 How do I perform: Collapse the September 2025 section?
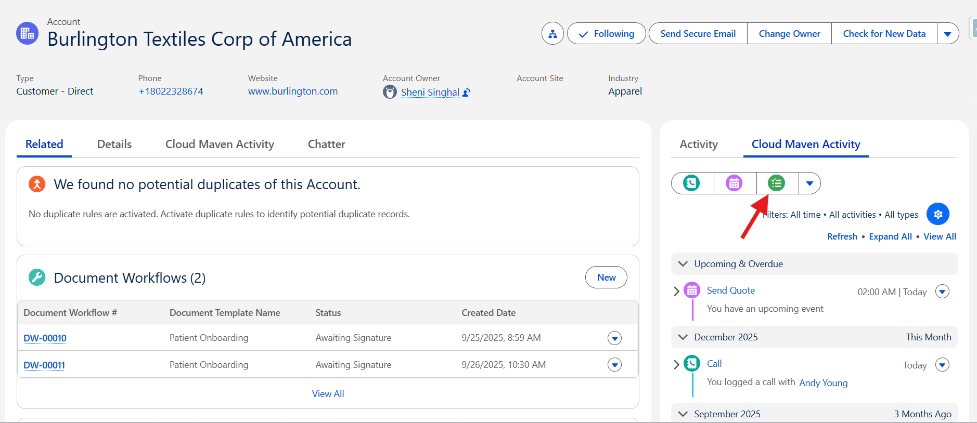click(683, 414)
